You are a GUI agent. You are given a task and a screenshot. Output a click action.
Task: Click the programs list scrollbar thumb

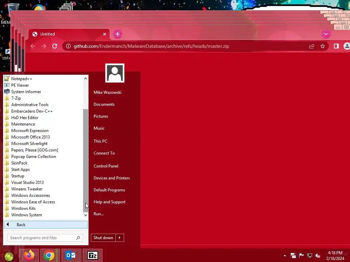coord(85,160)
